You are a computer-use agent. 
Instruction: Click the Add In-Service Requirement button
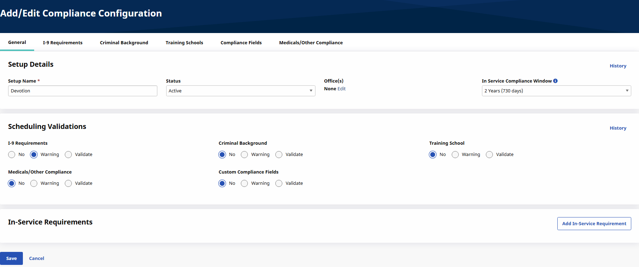pyautogui.click(x=594, y=223)
